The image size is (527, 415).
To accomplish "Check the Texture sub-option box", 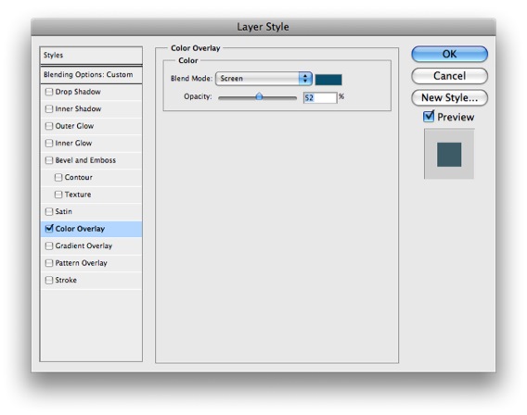I will click(x=58, y=195).
